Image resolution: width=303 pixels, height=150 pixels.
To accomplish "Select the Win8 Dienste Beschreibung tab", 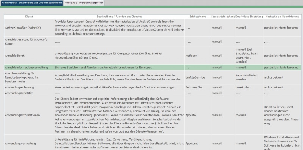I will click(32, 3).
